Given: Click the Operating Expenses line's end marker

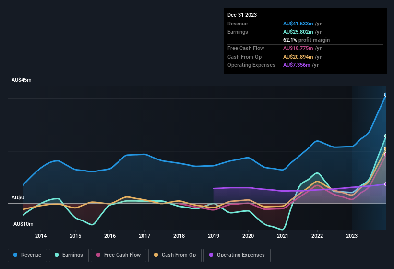Looking at the screenshot, I should click(386, 184).
